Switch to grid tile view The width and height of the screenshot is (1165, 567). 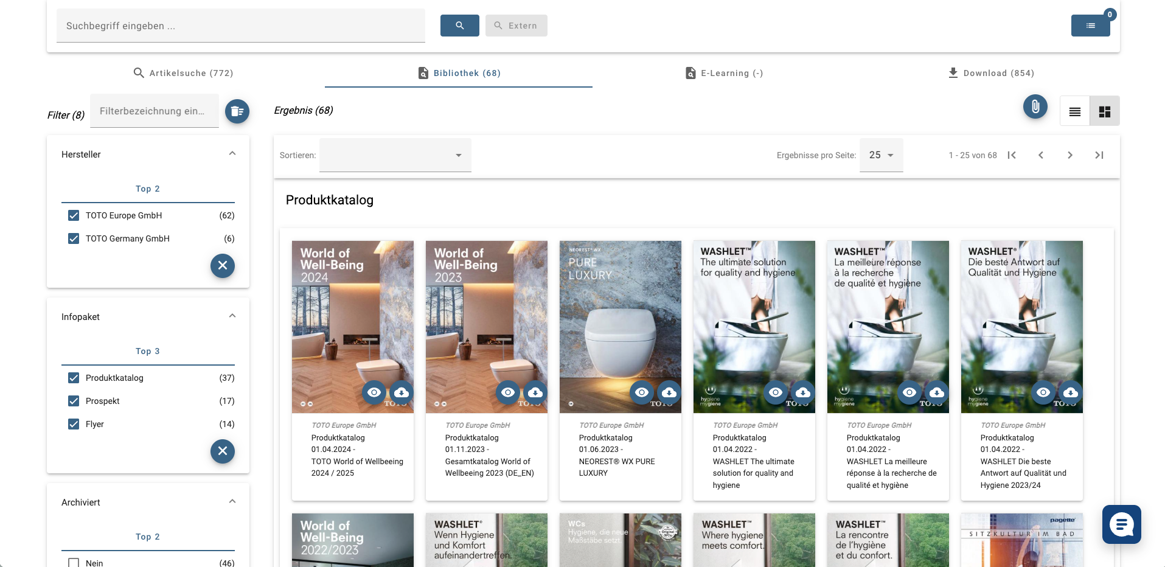(1104, 111)
